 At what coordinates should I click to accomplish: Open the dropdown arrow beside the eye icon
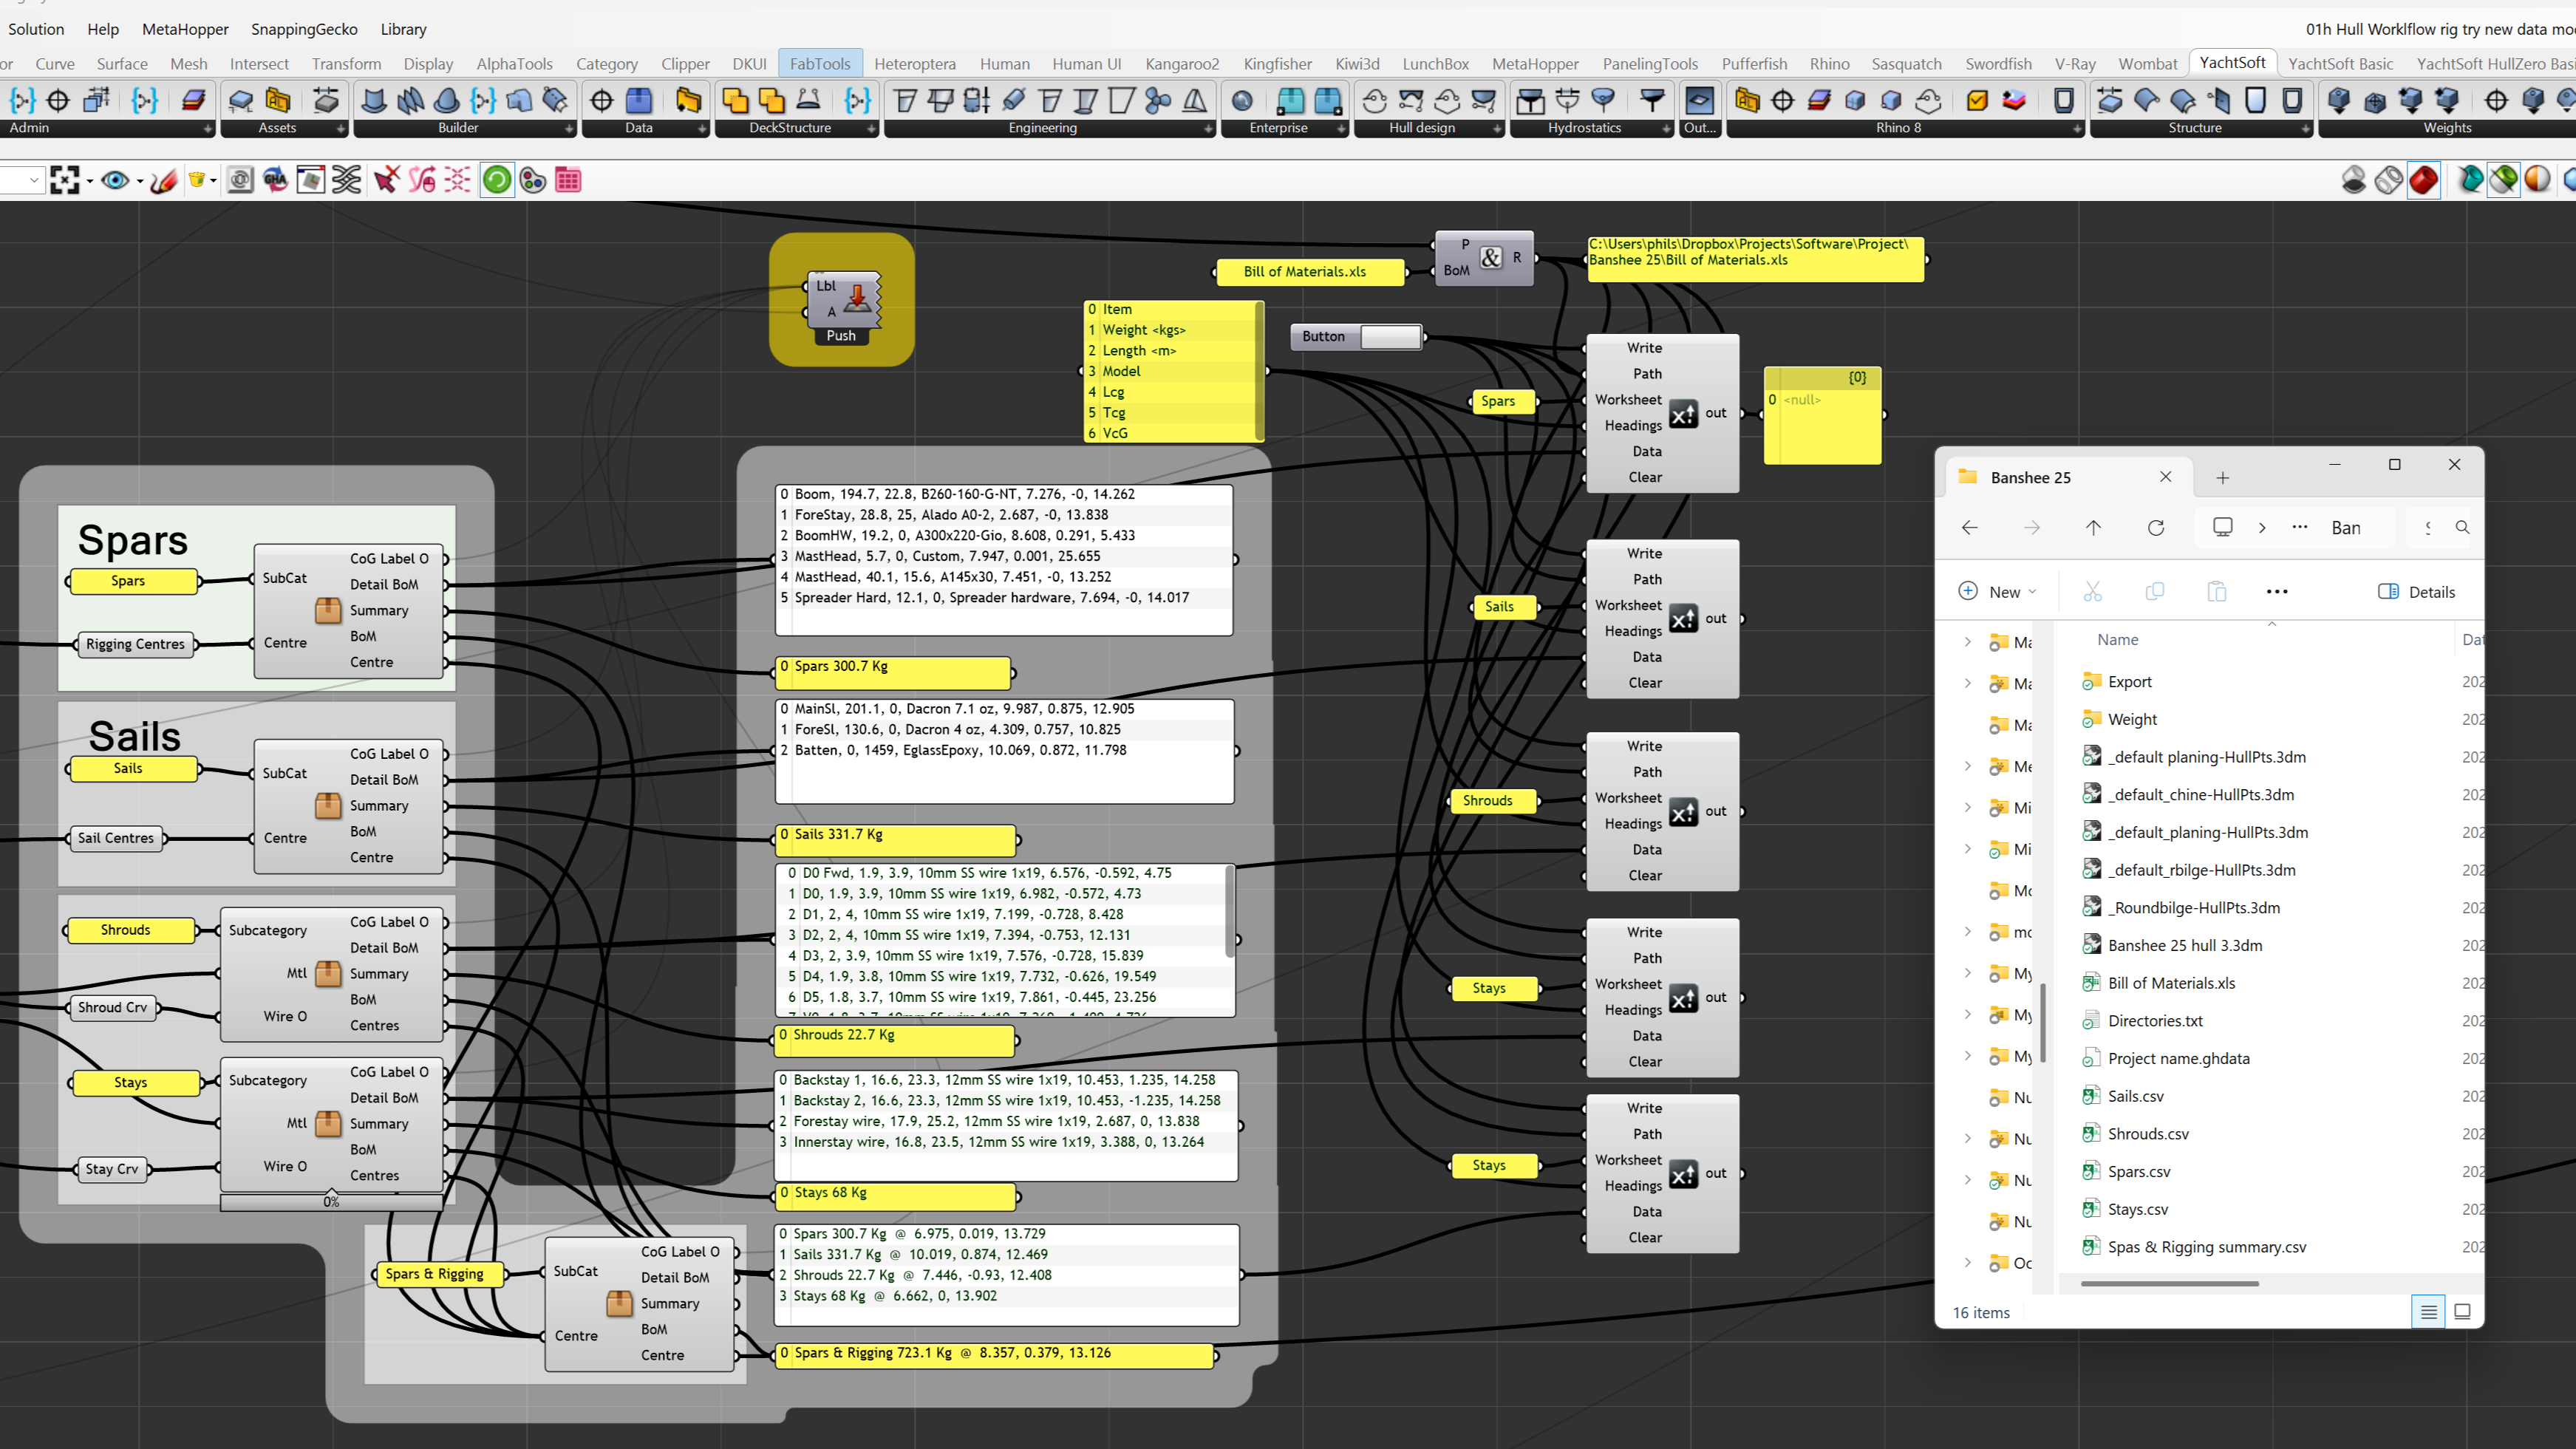pyautogui.click(x=140, y=182)
